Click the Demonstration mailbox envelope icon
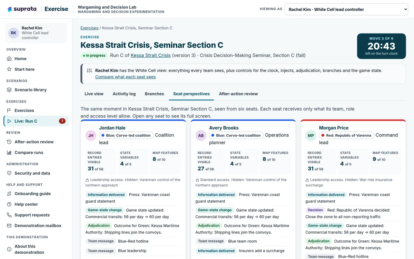The image size is (414, 259). [x=9, y=226]
